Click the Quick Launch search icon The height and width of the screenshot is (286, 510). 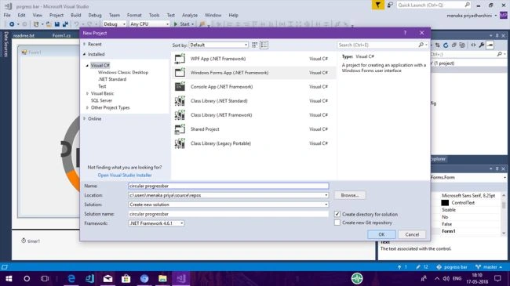tap(467, 5)
